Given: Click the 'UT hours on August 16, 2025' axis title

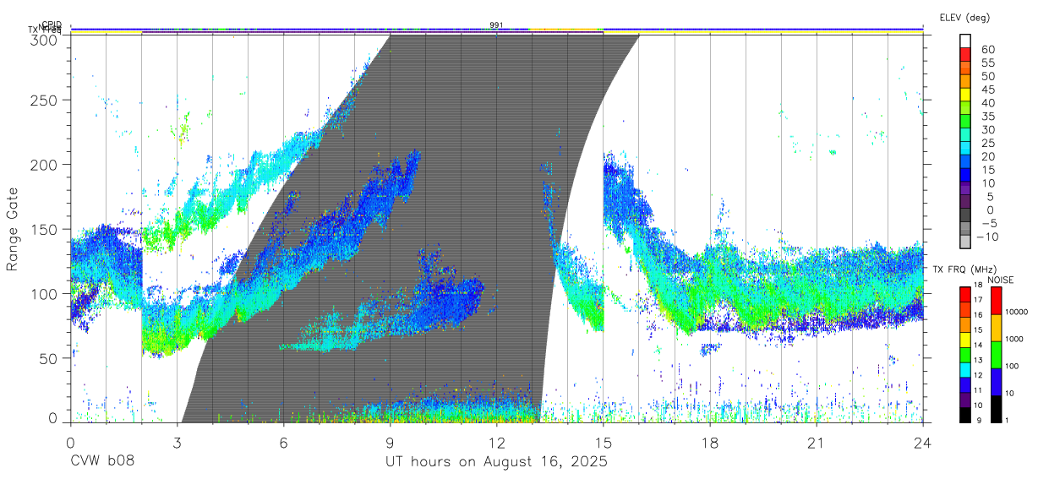Looking at the screenshot, I should tap(497, 462).
